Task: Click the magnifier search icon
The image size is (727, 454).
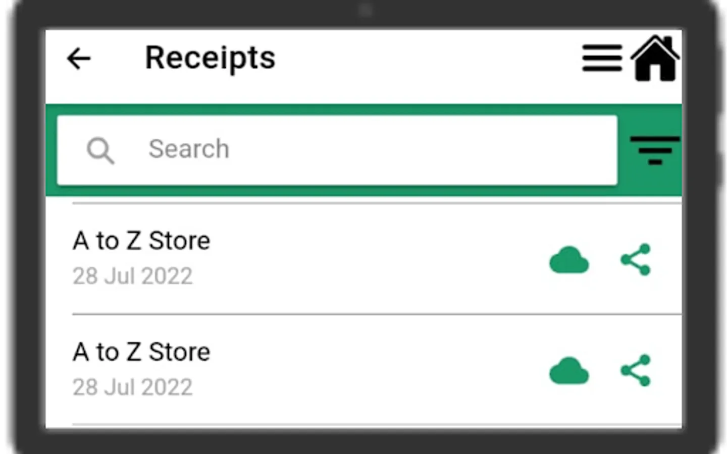Action: [100, 150]
